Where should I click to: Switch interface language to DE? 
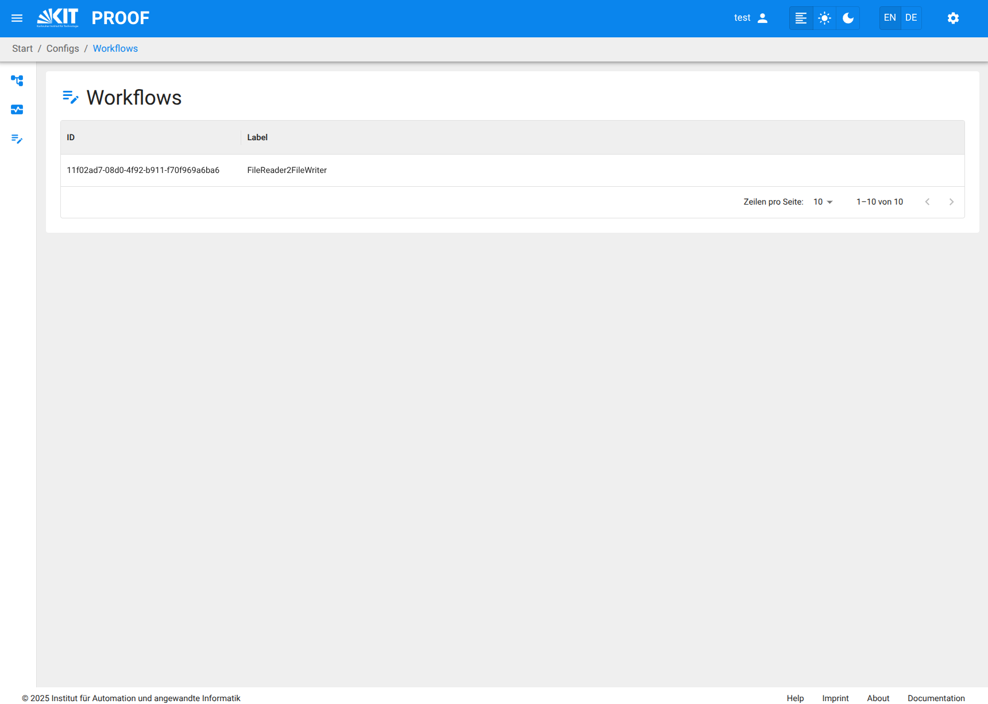[x=910, y=18]
